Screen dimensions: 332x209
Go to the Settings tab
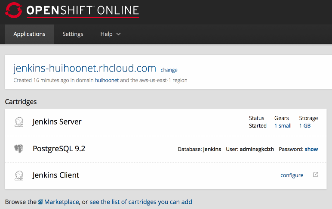[x=73, y=34]
